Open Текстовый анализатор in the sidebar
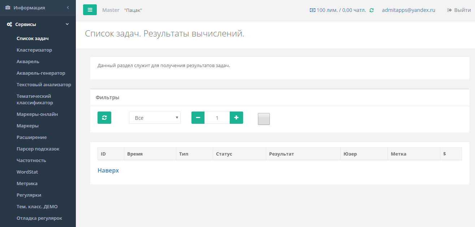475x227 pixels. pos(44,85)
